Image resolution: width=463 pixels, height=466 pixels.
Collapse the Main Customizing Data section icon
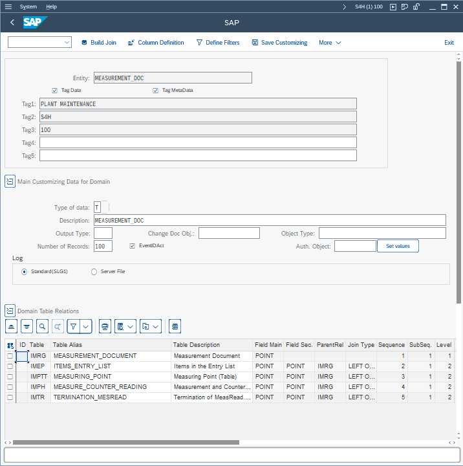(x=10, y=182)
